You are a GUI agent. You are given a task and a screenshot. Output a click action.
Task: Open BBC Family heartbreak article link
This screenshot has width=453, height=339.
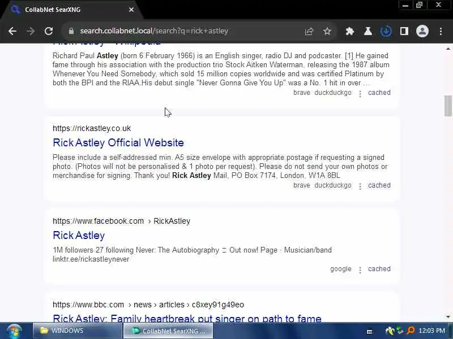187,318
